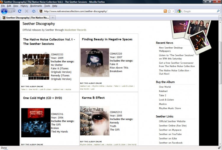This screenshot has height=150, width=222.
Task: Click the browser Back arrow button
Action: (4, 11)
